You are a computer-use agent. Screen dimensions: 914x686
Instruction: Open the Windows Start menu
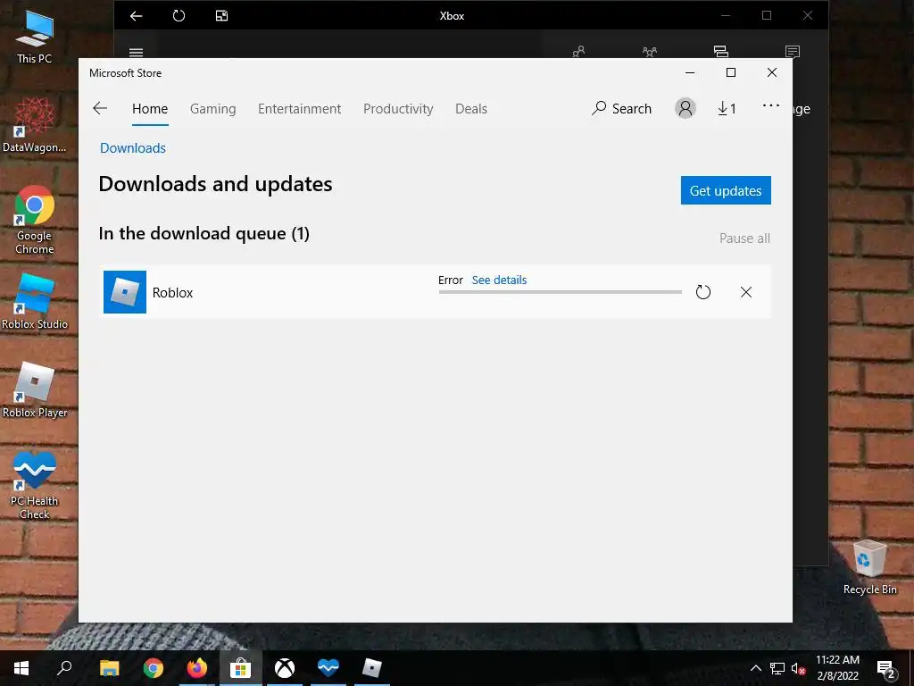[21, 668]
